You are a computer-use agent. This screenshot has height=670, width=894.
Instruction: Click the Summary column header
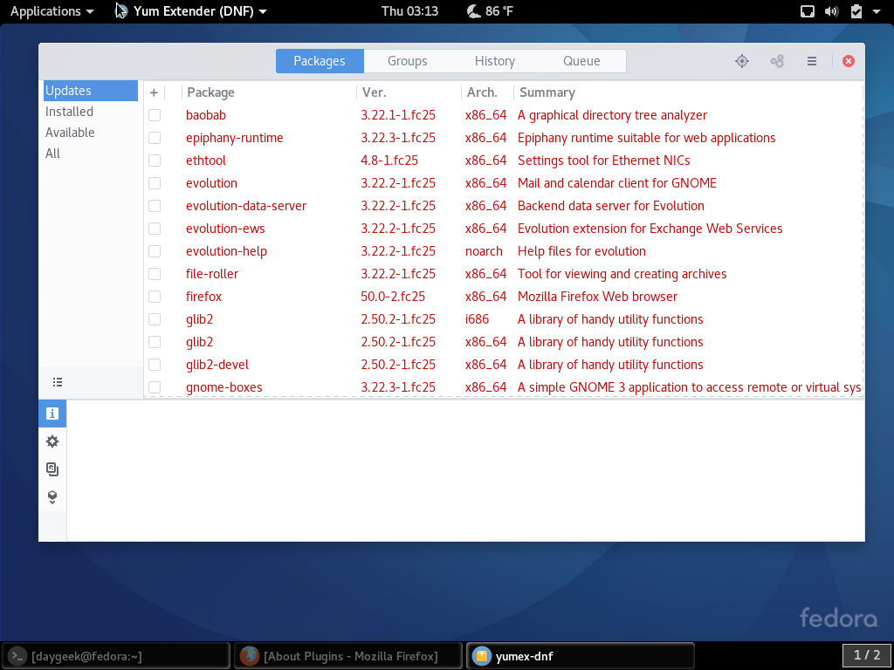[x=688, y=92]
